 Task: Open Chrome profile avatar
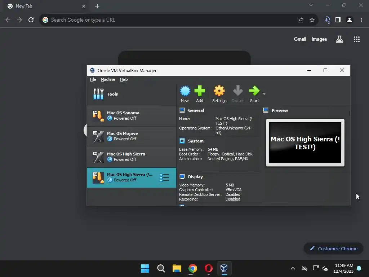pyautogui.click(x=350, y=20)
